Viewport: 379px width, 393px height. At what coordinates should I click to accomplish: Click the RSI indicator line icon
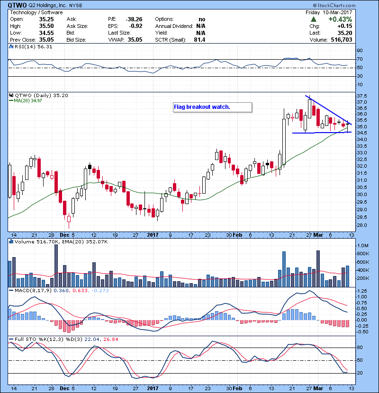point(11,46)
